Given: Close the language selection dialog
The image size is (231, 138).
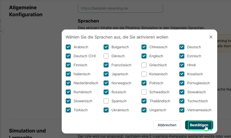Looking at the screenshot, I should [211, 37].
